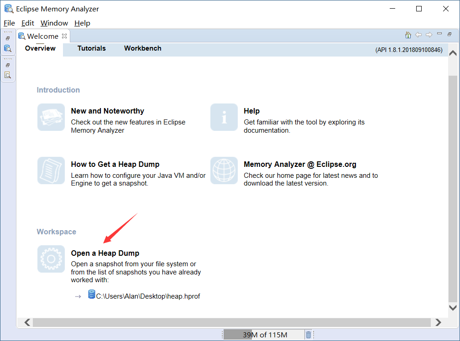
Task: Click the horizontal scrollbar right arrow
Action: (438, 322)
